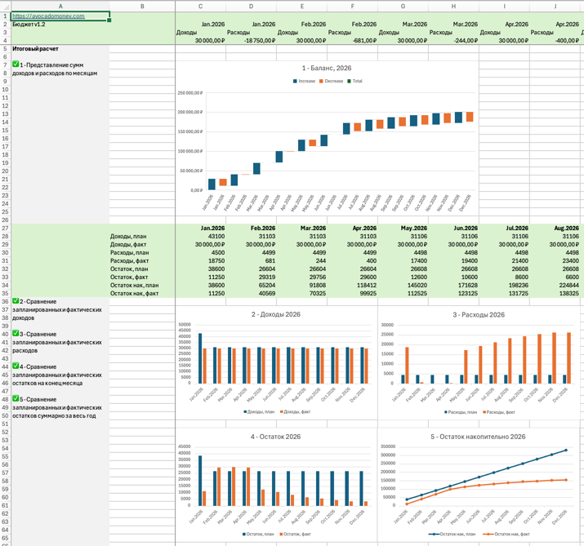Select the blue Increase legend marker

(x=295, y=82)
